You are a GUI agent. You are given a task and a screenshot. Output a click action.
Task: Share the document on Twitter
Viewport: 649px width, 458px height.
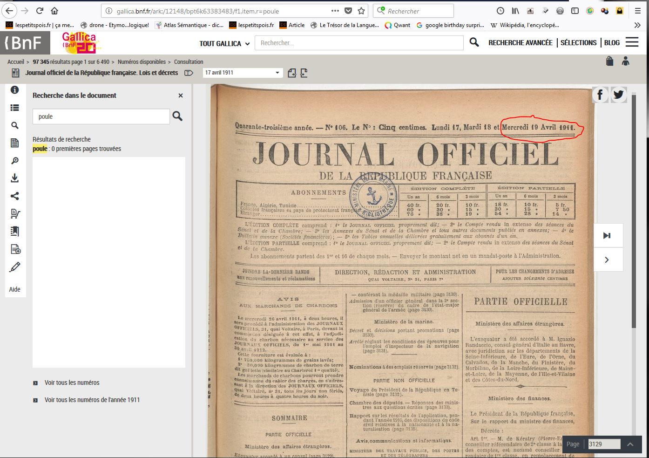tap(618, 95)
